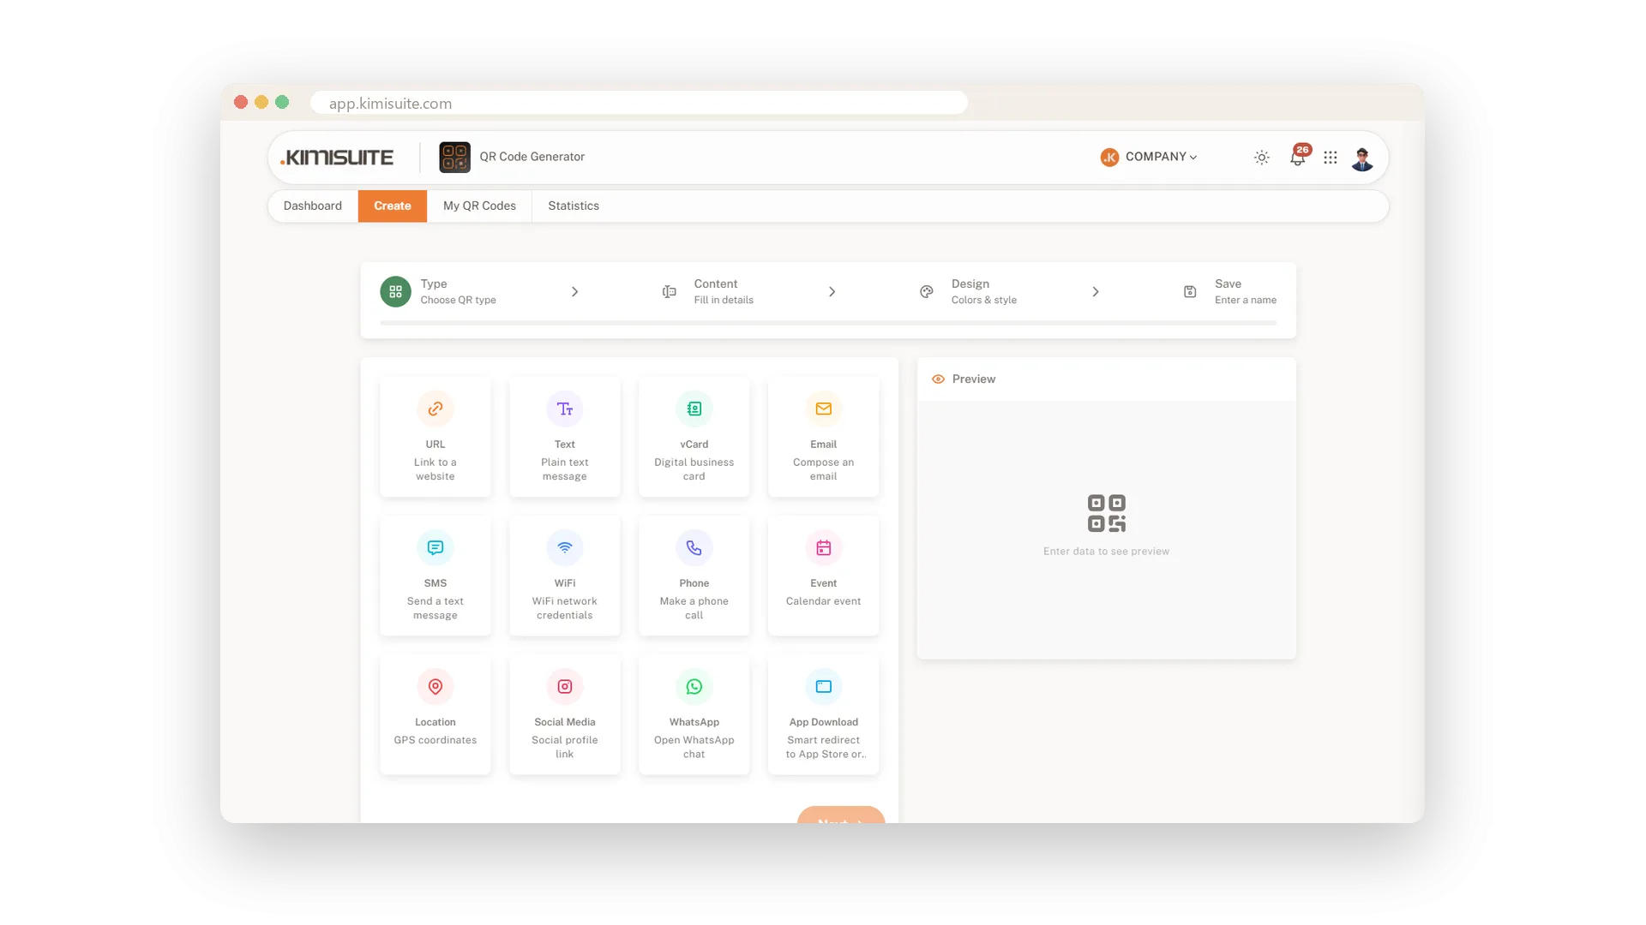Viewport: 1646px width, 925px height.
Task: Click 'Make a phone call' description
Action: click(x=694, y=608)
